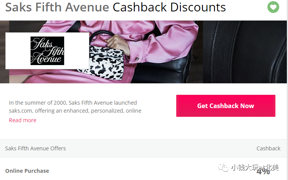Click the white card around the Saks logo
This screenshot has height=180, width=288.
tap(47, 51)
